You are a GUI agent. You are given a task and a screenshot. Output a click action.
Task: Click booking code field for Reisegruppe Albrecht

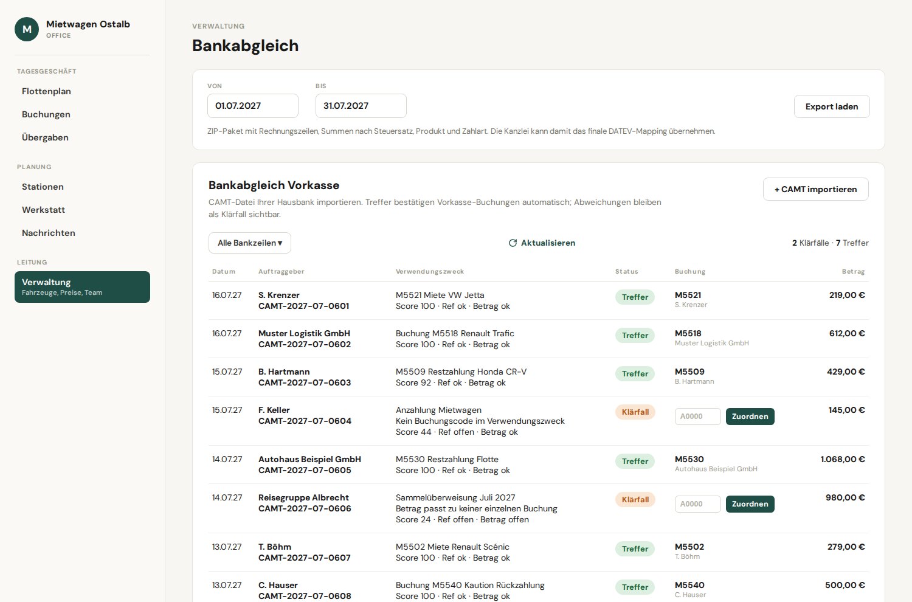pyautogui.click(x=698, y=504)
